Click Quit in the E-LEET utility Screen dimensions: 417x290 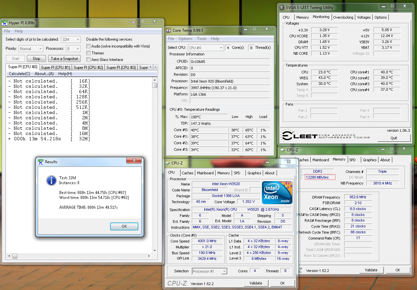coord(394,138)
